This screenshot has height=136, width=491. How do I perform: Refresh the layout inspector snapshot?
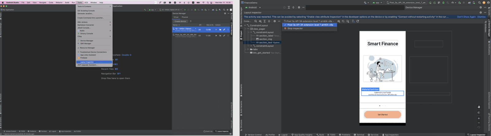[358, 21]
